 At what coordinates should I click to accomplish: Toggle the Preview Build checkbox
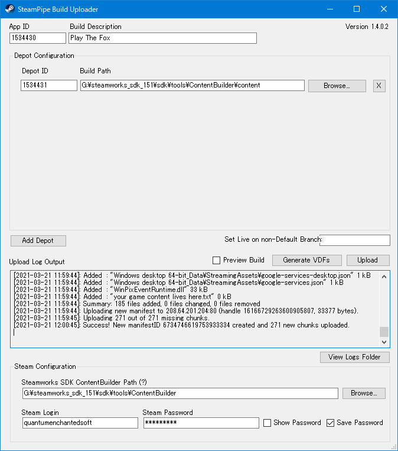216,260
